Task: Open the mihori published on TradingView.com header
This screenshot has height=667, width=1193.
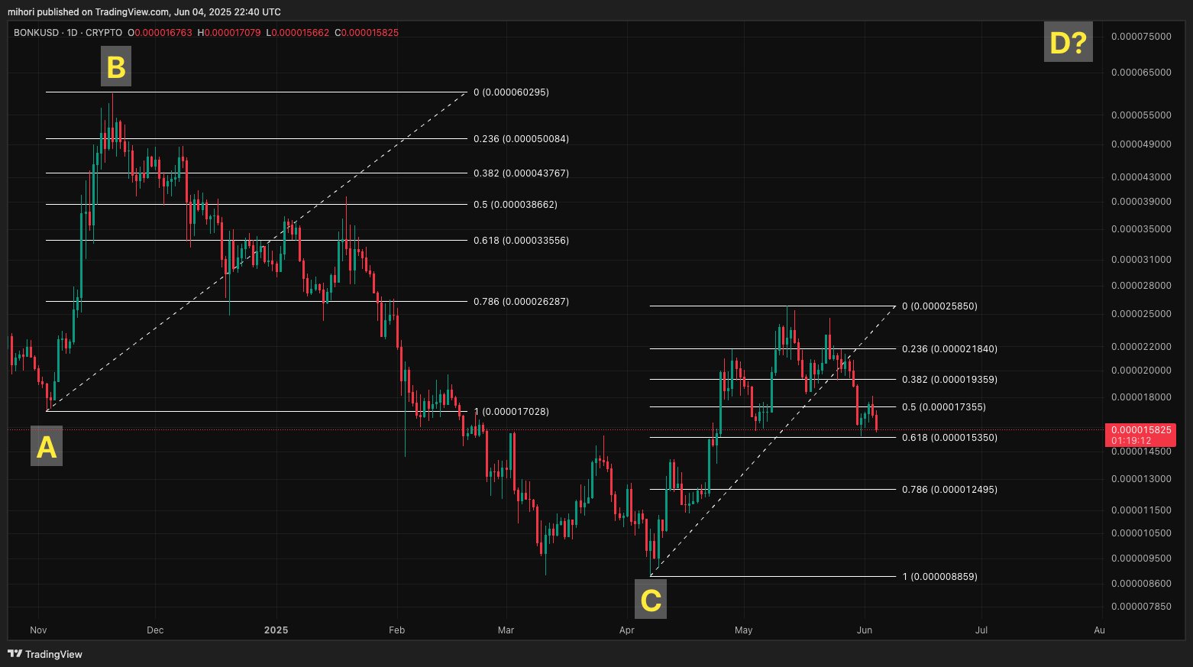Action: [144, 11]
